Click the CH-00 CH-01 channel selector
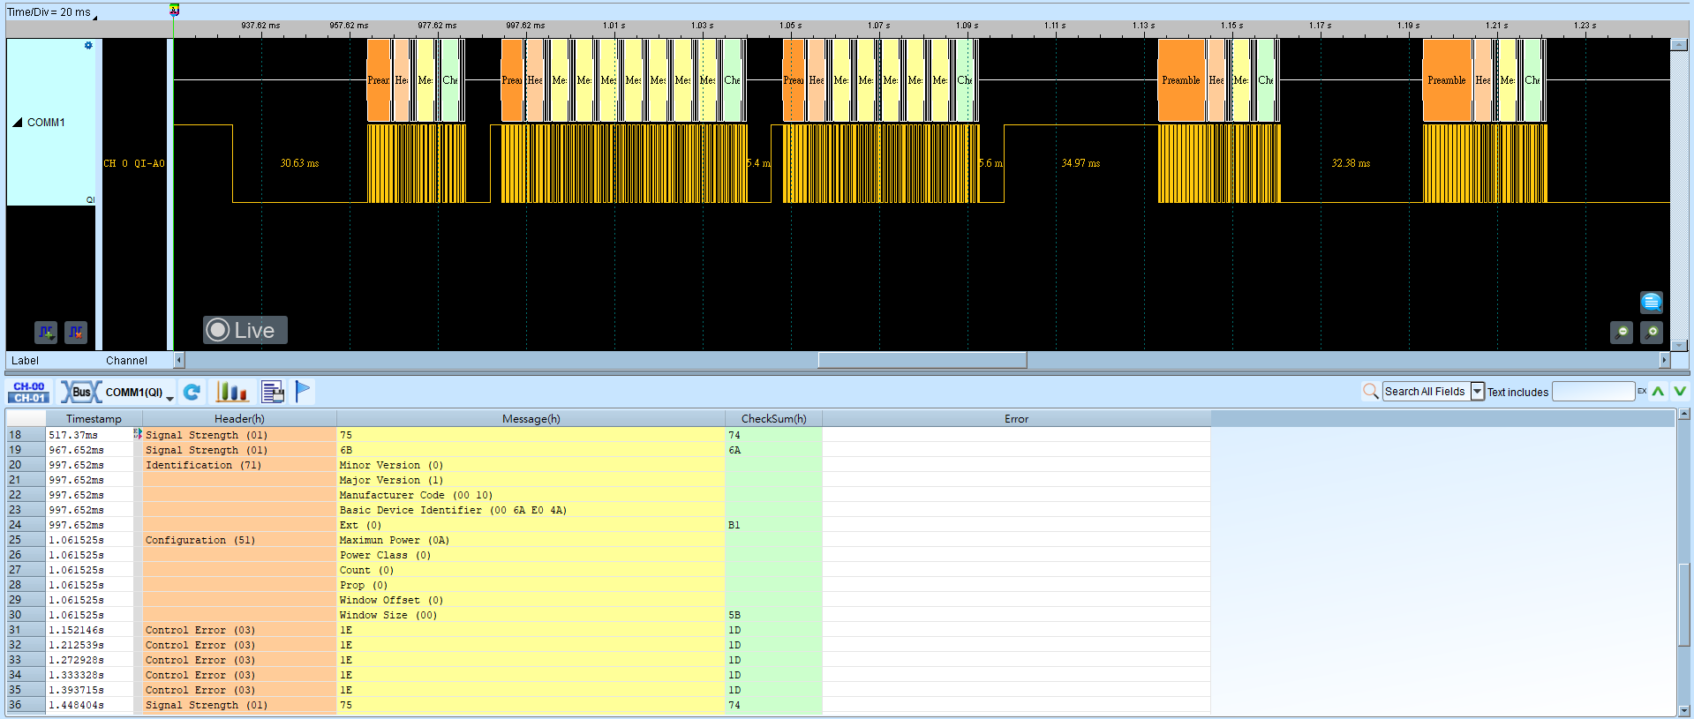This screenshot has width=1694, height=719. 29,392
